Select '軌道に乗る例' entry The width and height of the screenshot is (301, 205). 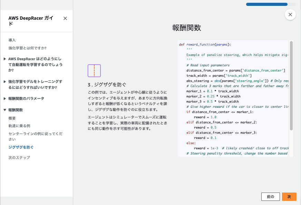19,126
